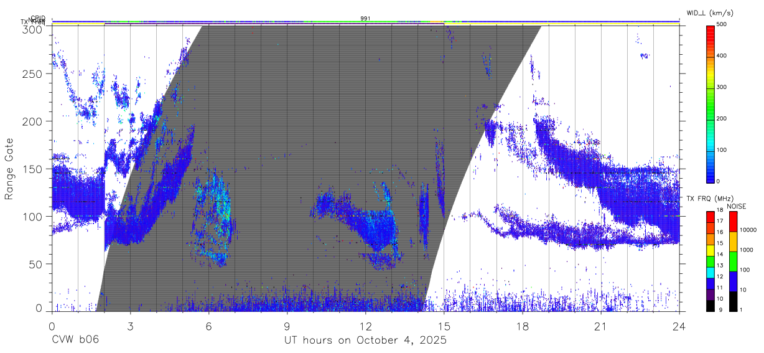Click the 3 tick on UT hours axis
Screen dimensions: 764x353
pos(131,326)
